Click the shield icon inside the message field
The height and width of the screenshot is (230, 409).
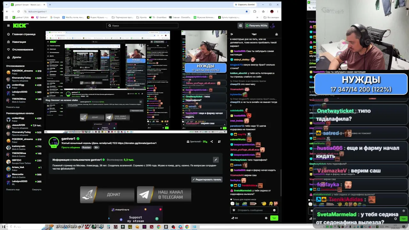tap(234, 210)
